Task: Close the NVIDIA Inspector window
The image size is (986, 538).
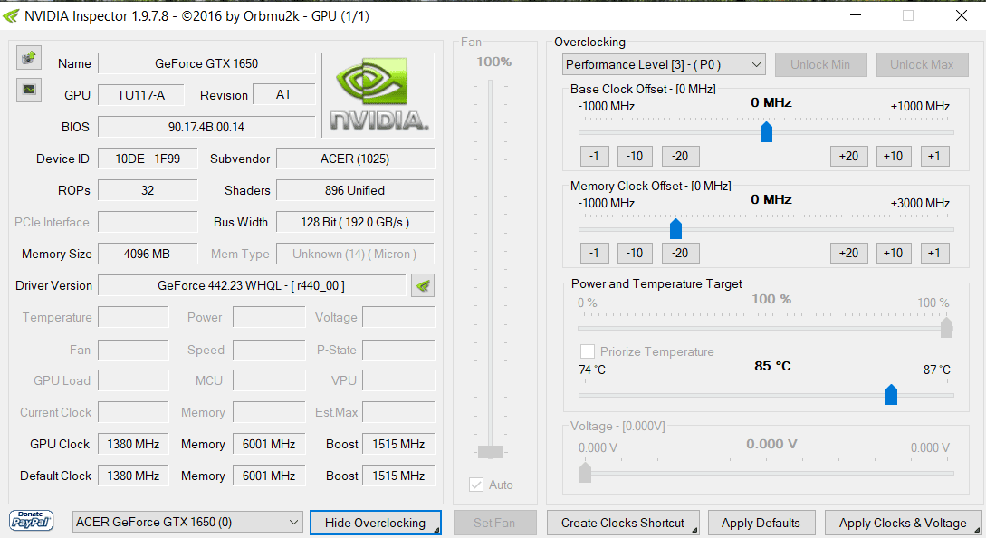Action: click(962, 15)
